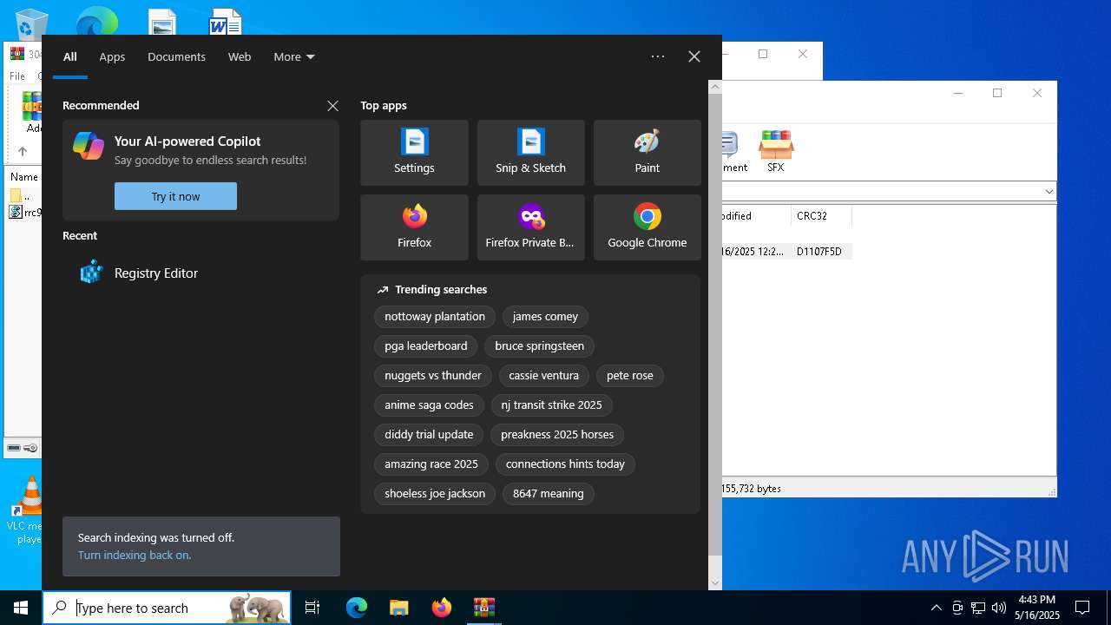This screenshot has width=1111, height=625.
Task: Open the notification center icon
Action: pos(1082,608)
